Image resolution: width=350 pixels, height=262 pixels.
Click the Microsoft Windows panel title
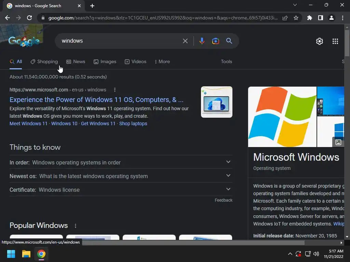tap(296, 157)
